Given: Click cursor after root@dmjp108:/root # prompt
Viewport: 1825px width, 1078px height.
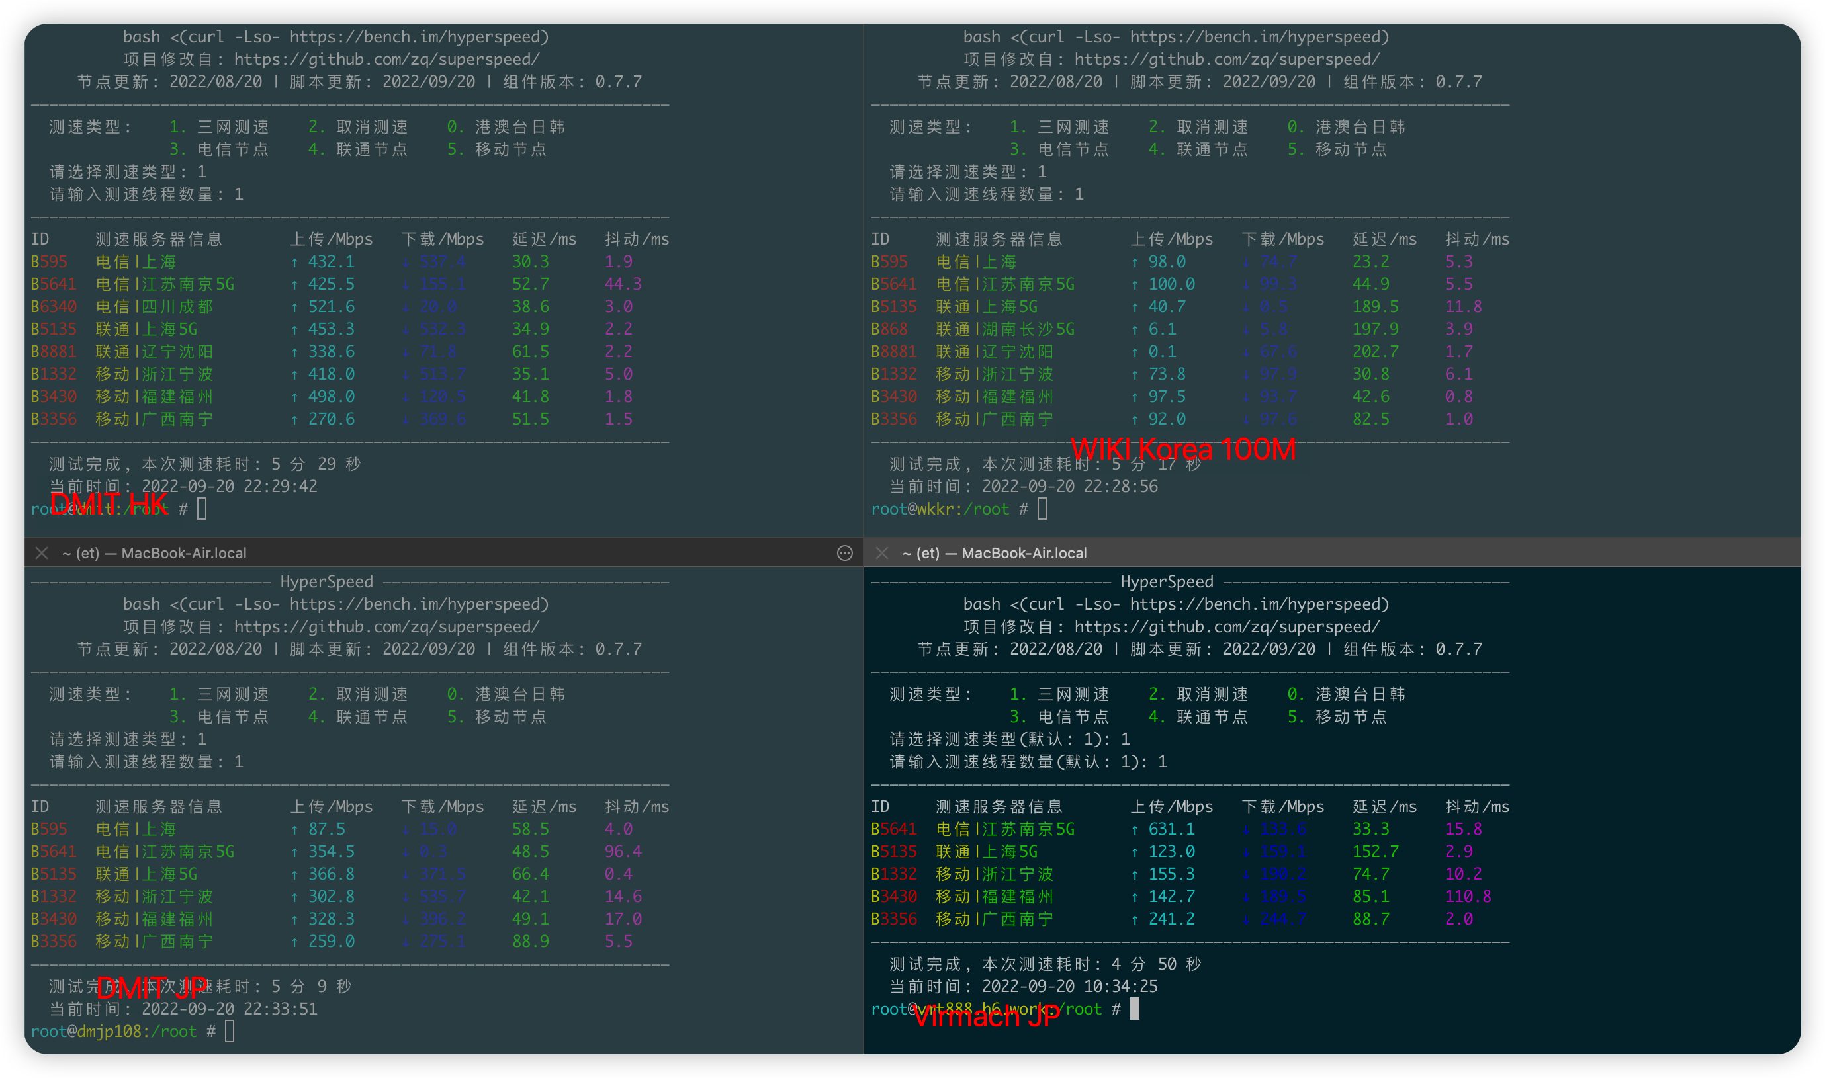Looking at the screenshot, I should tap(230, 1031).
